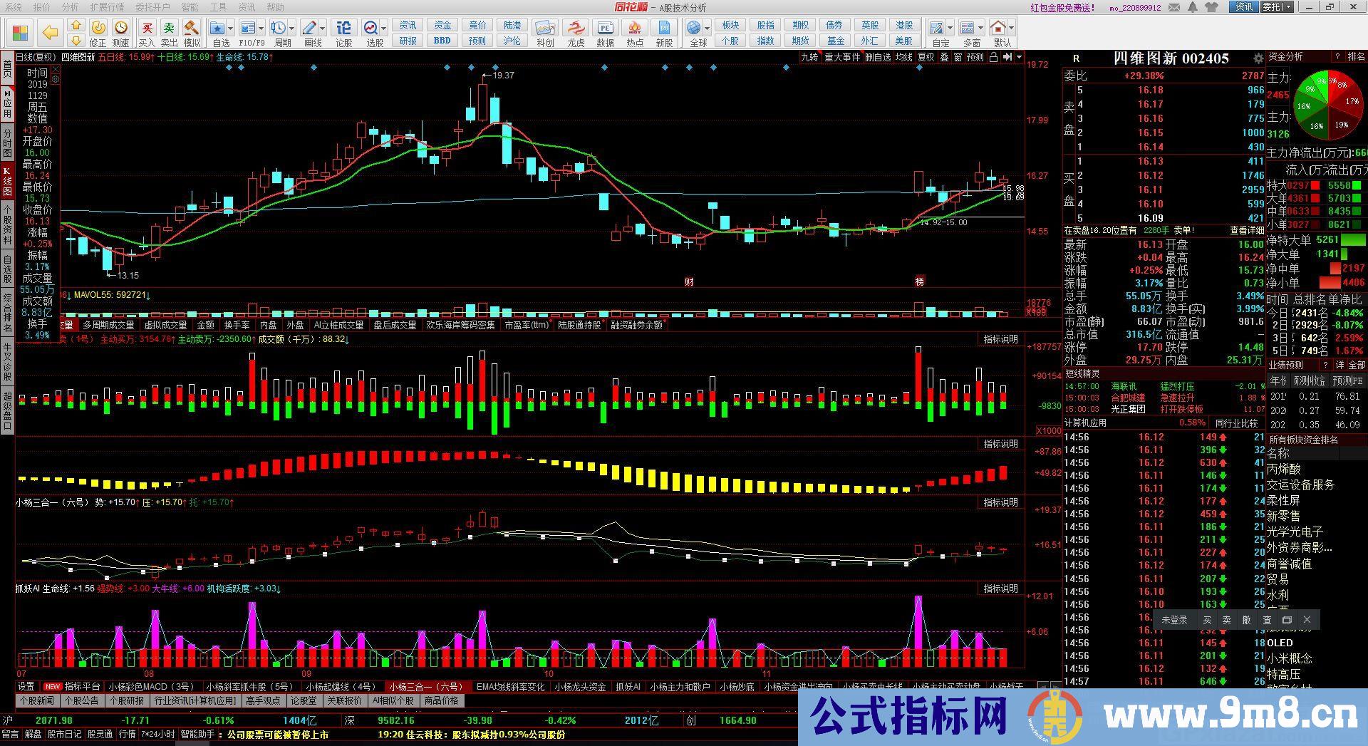
Task: Click the 修正 correction icon
Action: [x=98, y=28]
